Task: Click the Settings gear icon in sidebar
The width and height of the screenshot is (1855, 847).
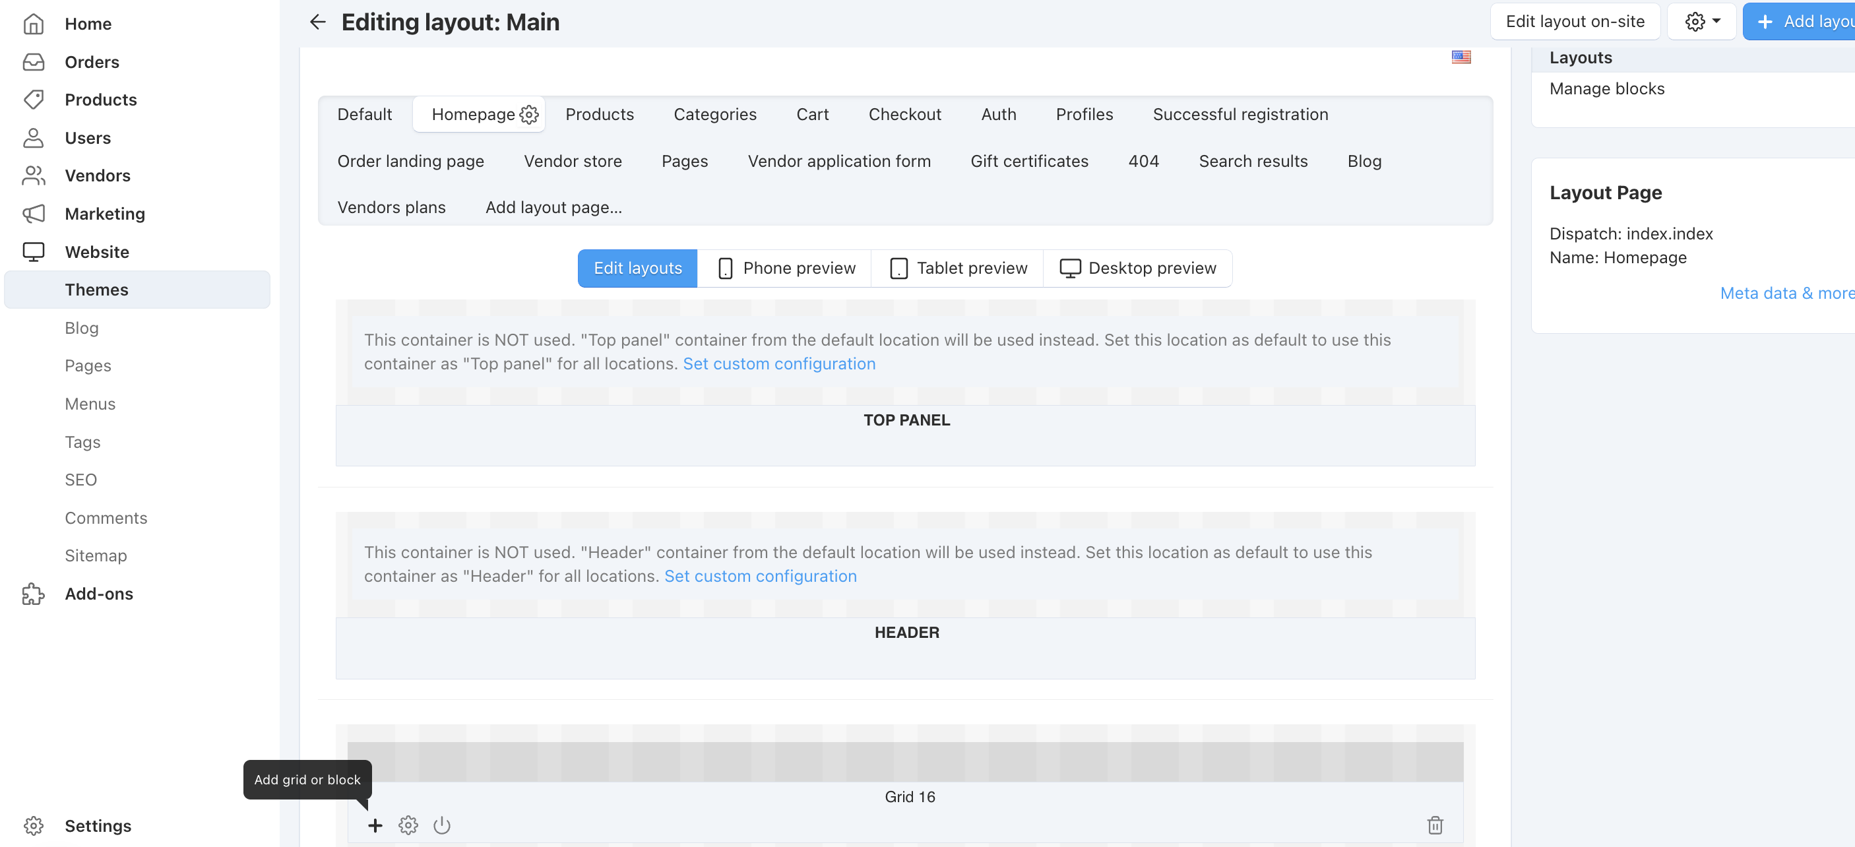Action: [33, 825]
